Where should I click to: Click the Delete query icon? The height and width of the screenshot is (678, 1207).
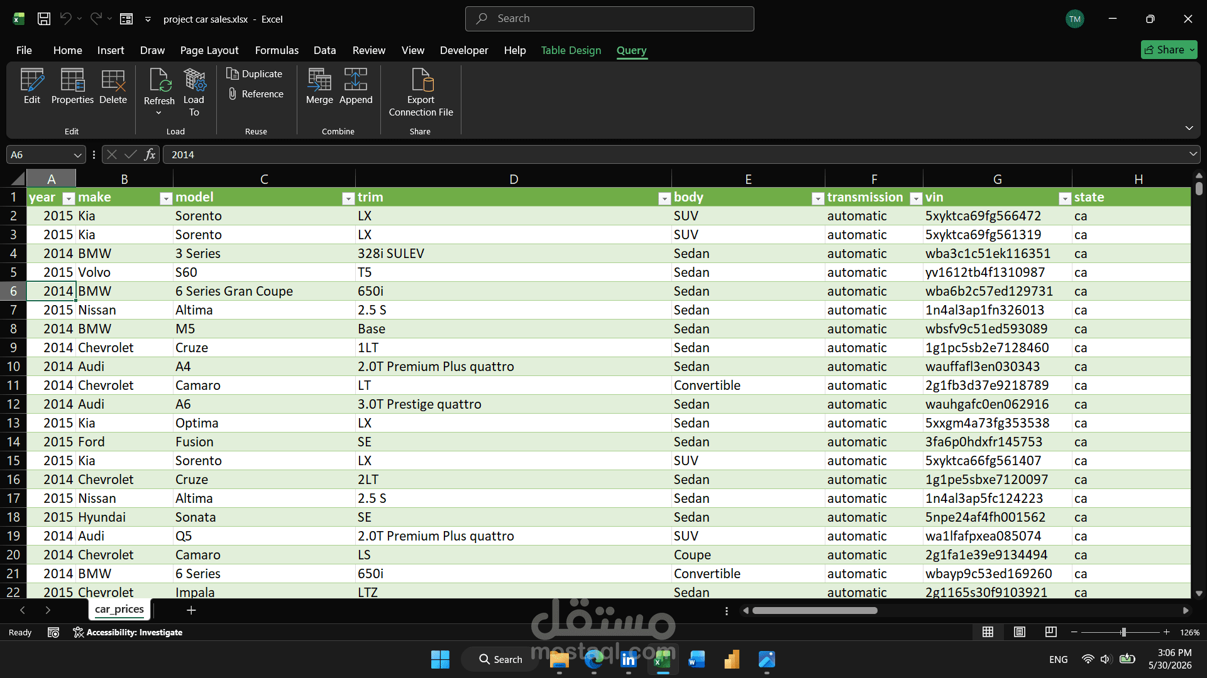tap(113, 87)
